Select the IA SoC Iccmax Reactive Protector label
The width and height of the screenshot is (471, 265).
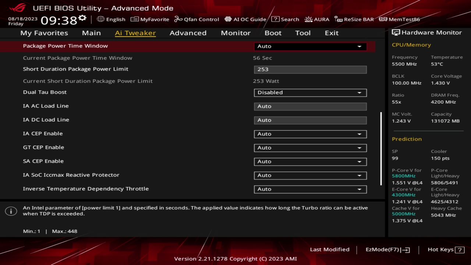tap(71, 175)
